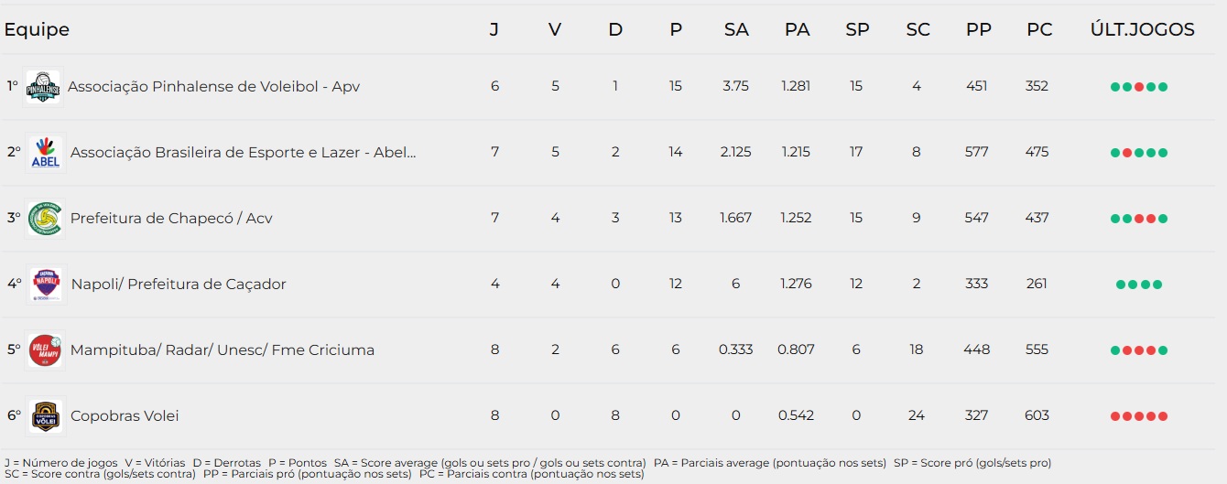Click the ÚLT.JOGOS column header
The height and width of the screenshot is (484, 1227).
[1142, 30]
